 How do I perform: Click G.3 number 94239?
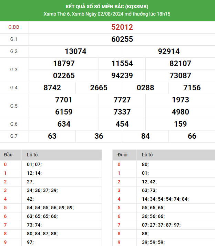pos(122,75)
